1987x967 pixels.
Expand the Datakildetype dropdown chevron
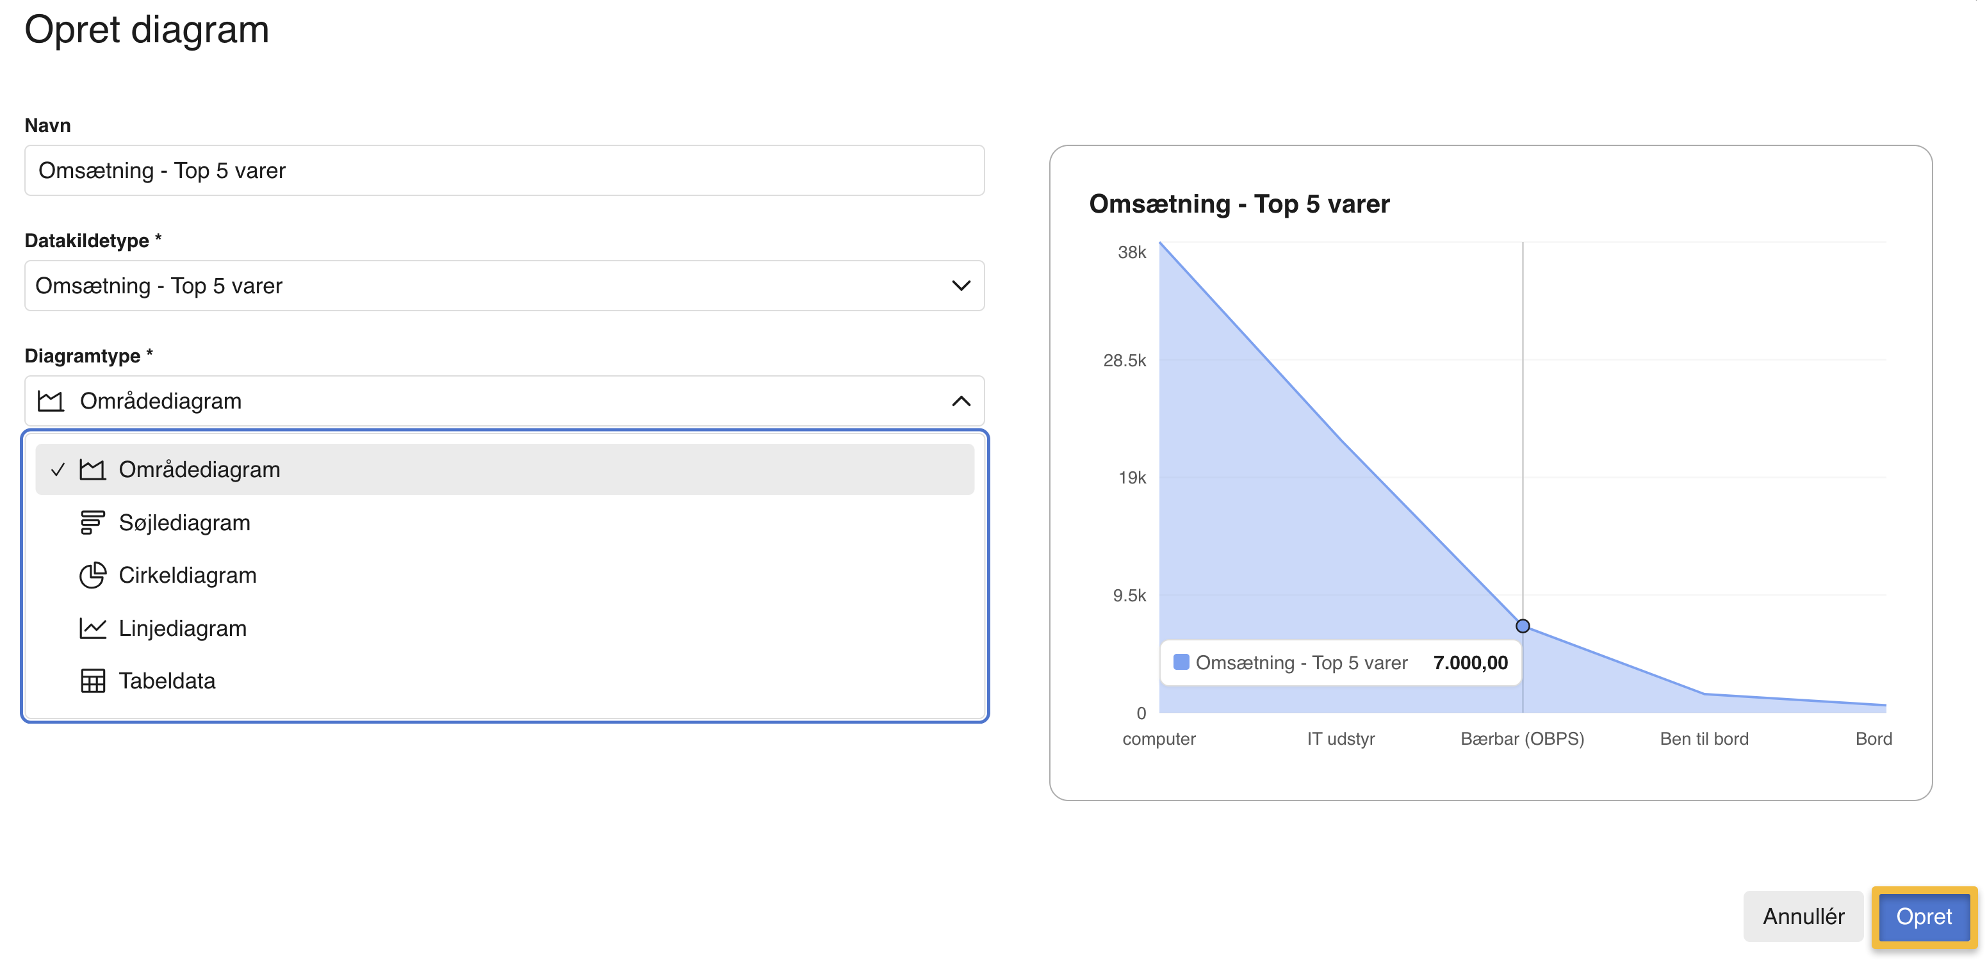(x=960, y=286)
